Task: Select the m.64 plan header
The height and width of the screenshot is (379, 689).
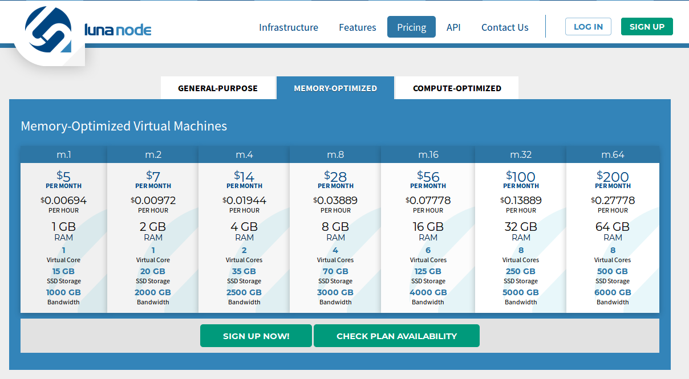Action: point(613,154)
